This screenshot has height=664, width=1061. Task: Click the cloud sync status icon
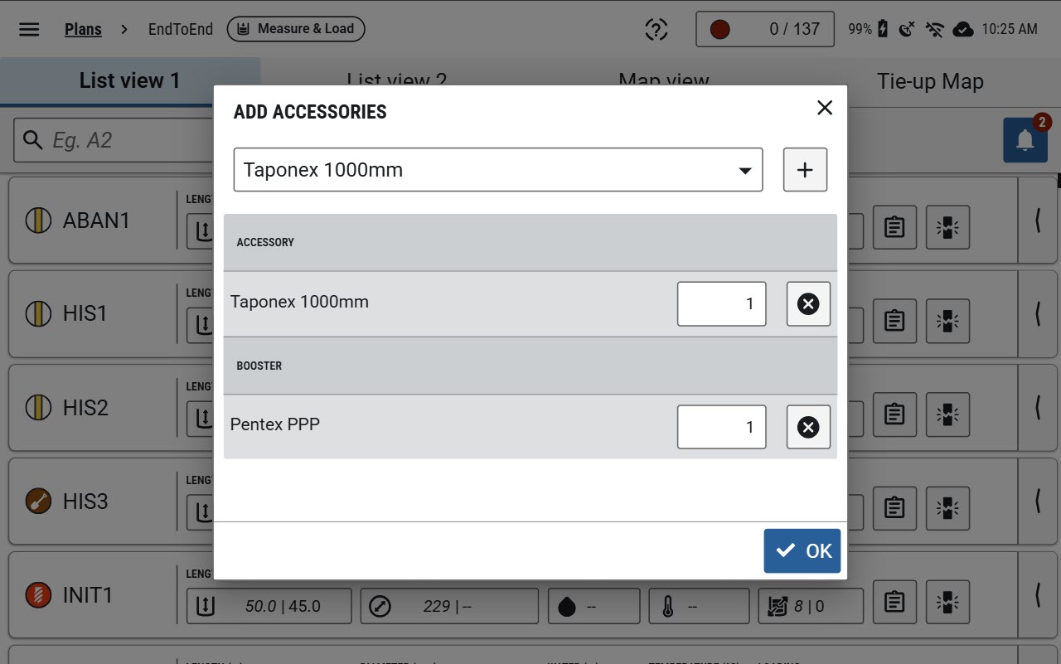point(962,29)
